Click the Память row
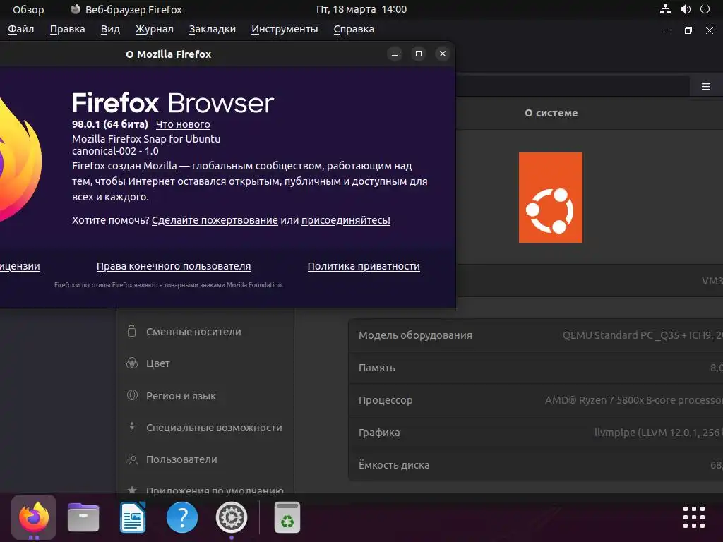Screen dimensions: 723x542 click(x=536, y=367)
